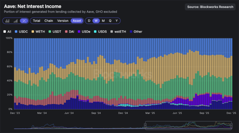This screenshot has height=133, width=239.
Task: Select All in the legend
Action: click(x=7, y=31)
